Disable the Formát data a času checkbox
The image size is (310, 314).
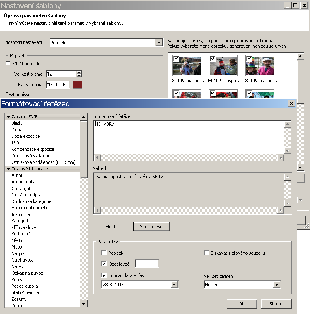click(104, 275)
